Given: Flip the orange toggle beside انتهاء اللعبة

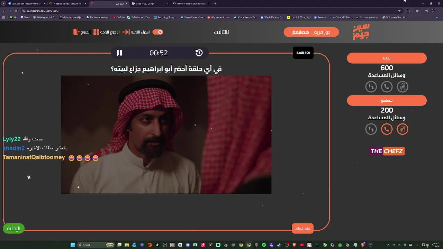Looking at the screenshot, I should (158, 32).
